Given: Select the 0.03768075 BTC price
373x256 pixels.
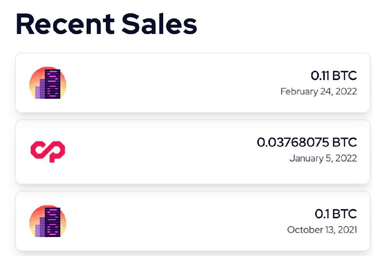Looking at the screenshot, I should [x=307, y=142].
